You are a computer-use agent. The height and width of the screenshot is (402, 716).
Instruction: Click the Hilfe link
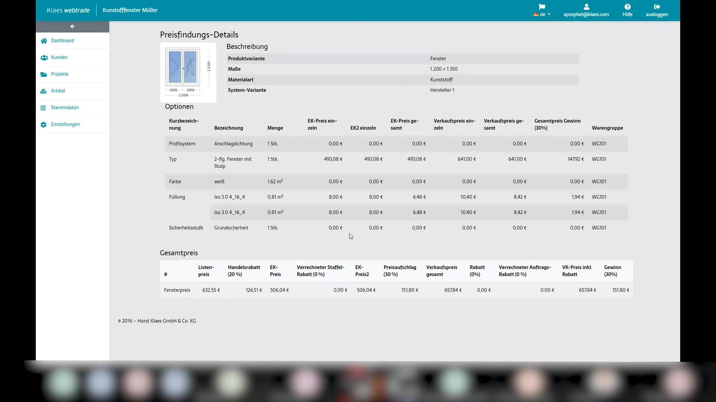click(x=627, y=15)
